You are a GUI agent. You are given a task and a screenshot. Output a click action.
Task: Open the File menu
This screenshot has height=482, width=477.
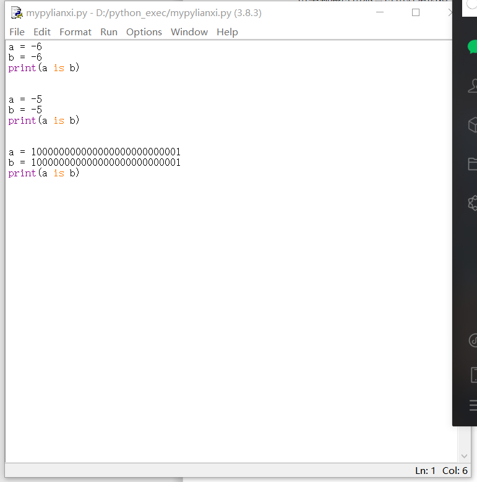point(17,32)
